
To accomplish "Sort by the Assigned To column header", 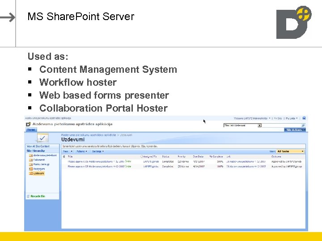I will pos(150,157).
